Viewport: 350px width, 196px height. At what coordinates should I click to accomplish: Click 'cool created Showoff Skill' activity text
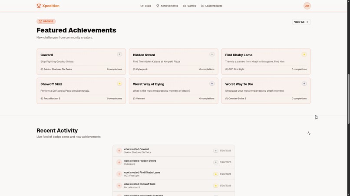click(140, 184)
